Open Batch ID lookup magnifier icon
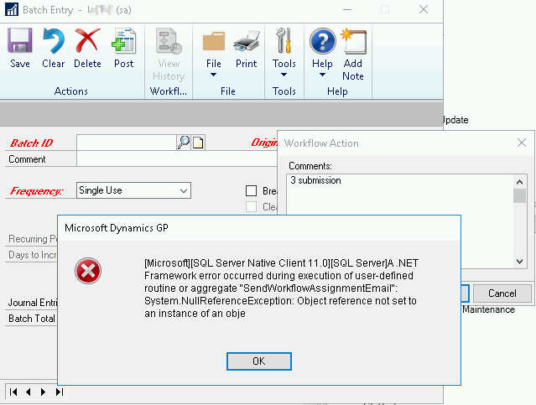This screenshot has height=405, width=536. tap(184, 143)
